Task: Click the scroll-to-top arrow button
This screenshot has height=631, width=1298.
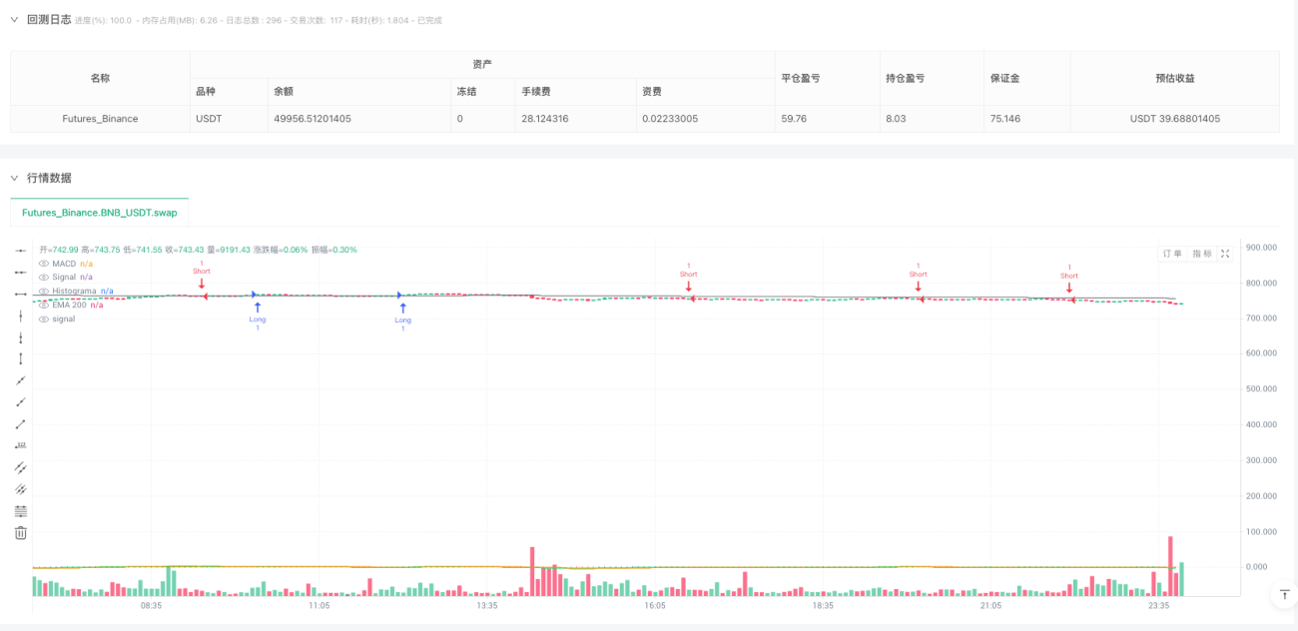Action: pos(1283,595)
